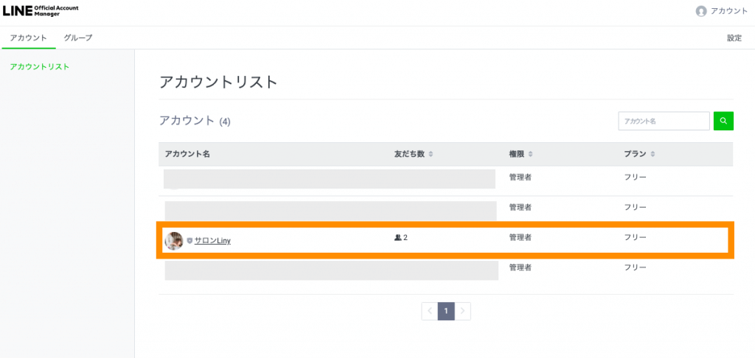Go to previous page arrow in pagination
The height and width of the screenshot is (358, 755).
430,312
